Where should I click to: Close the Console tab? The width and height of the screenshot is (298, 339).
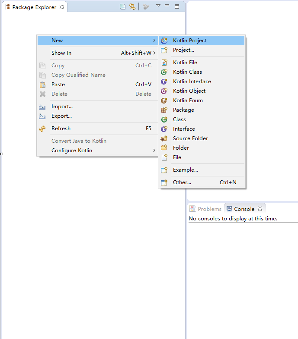(260, 209)
